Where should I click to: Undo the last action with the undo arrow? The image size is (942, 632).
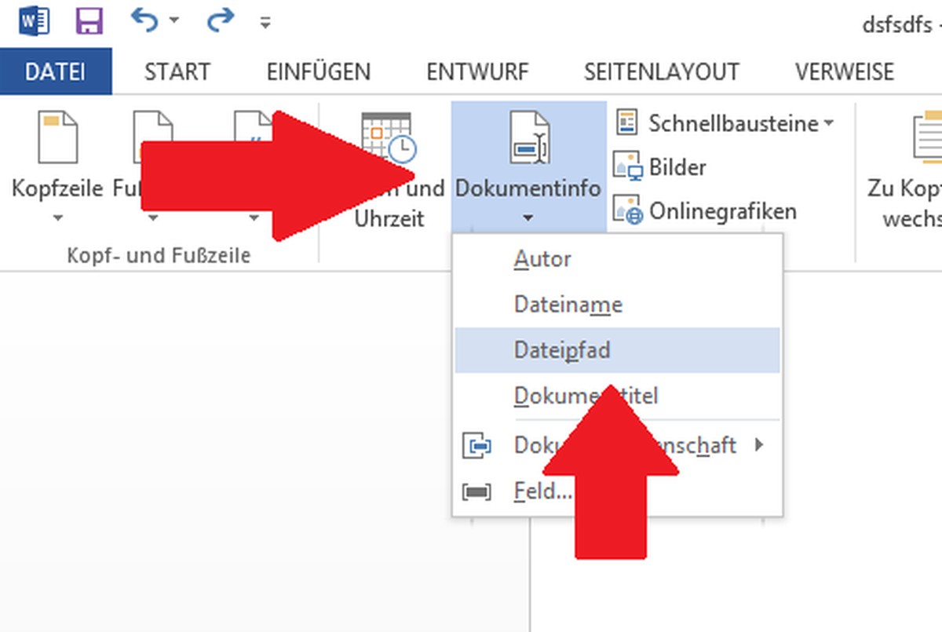click(x=145, y=21)
